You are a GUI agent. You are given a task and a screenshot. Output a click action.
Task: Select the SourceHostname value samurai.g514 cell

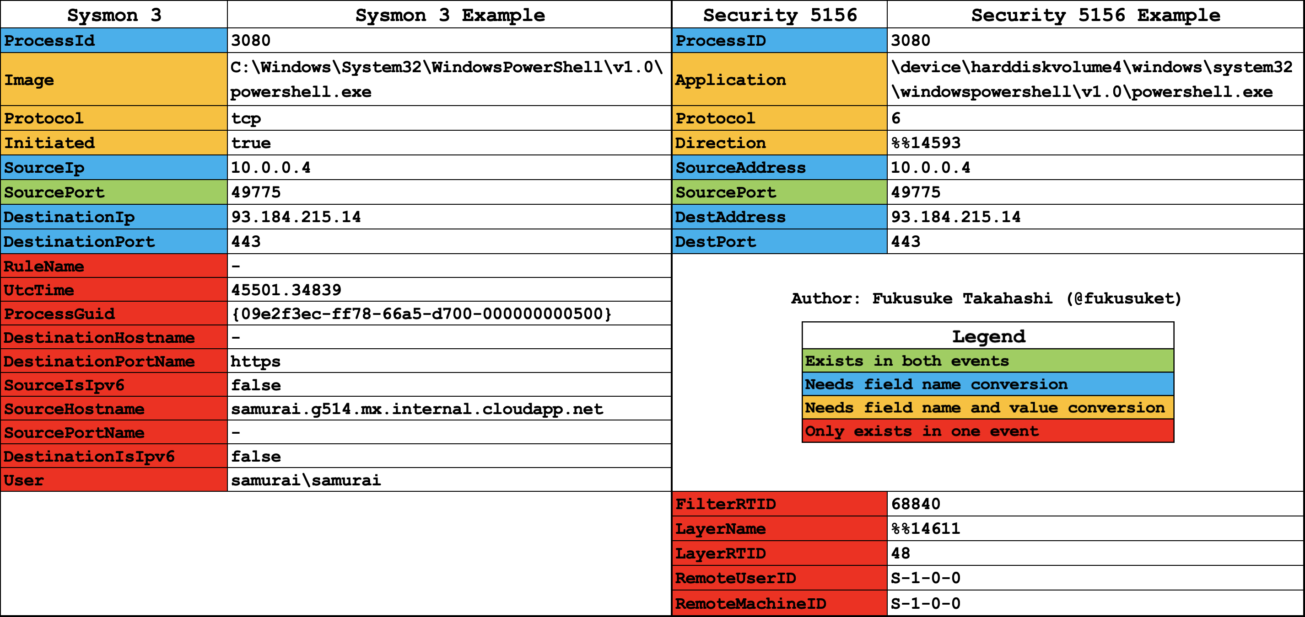coord(449,409)
